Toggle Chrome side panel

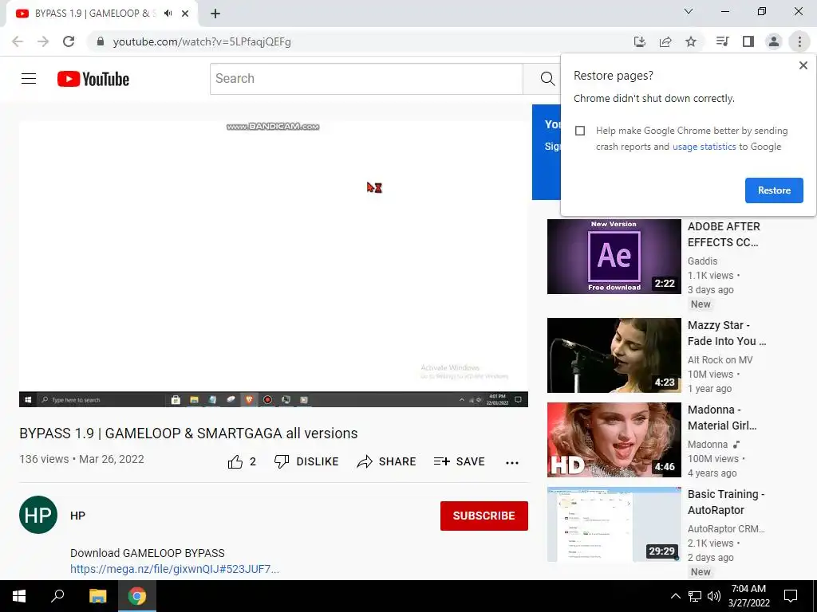[x=748, y=41]
